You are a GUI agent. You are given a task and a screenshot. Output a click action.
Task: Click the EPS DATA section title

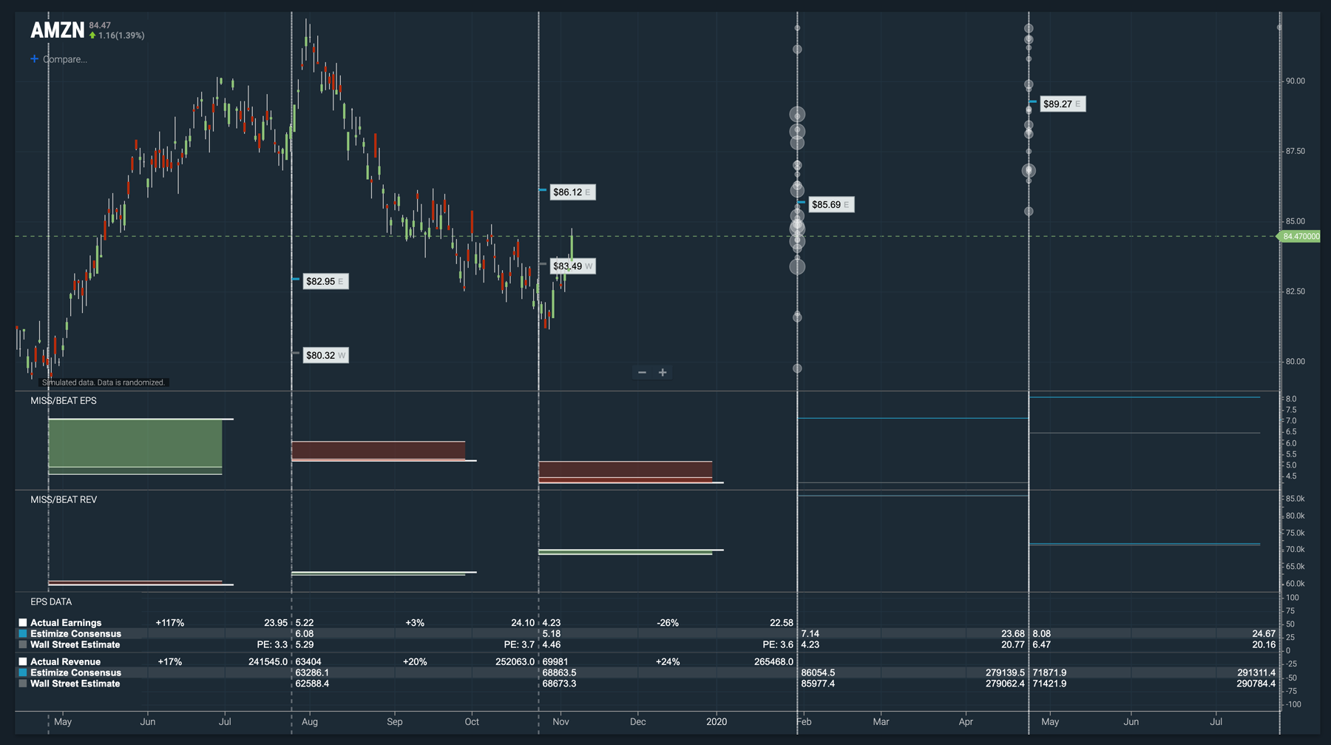[x=51, y=601]
